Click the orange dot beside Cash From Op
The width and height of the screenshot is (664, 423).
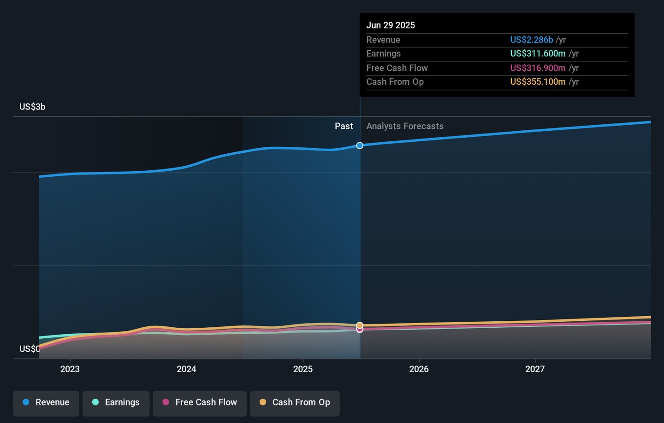(263, 402)
